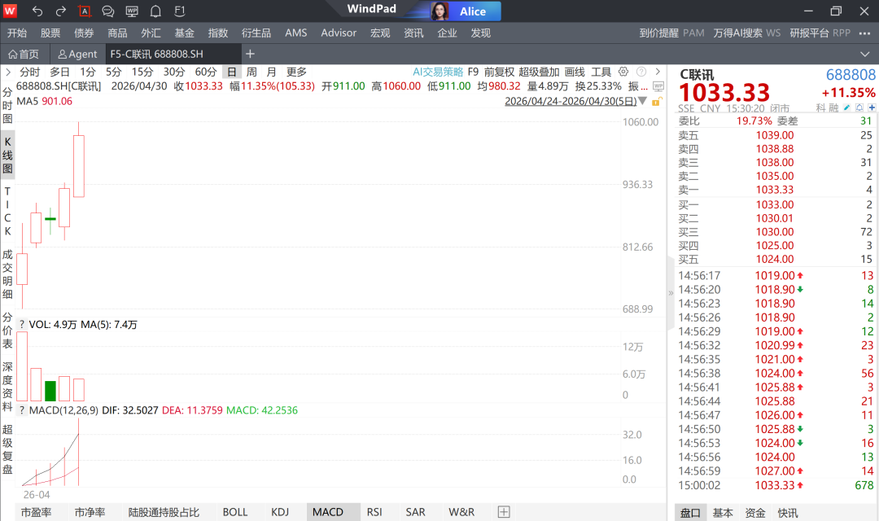
Task: Open 股票 menu
Action: click(50, 33)
